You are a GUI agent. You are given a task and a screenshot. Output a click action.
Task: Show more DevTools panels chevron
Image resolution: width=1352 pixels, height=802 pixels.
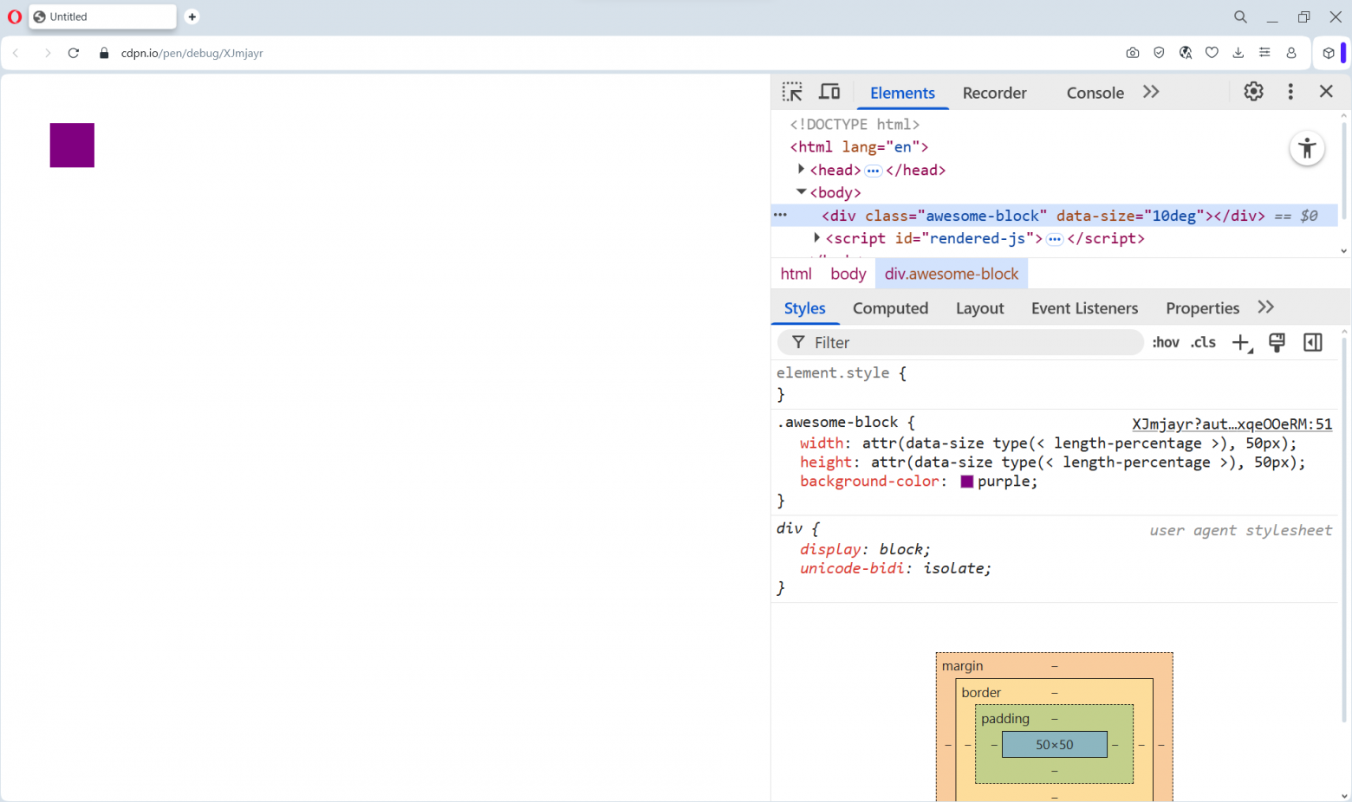(1151, 92)
